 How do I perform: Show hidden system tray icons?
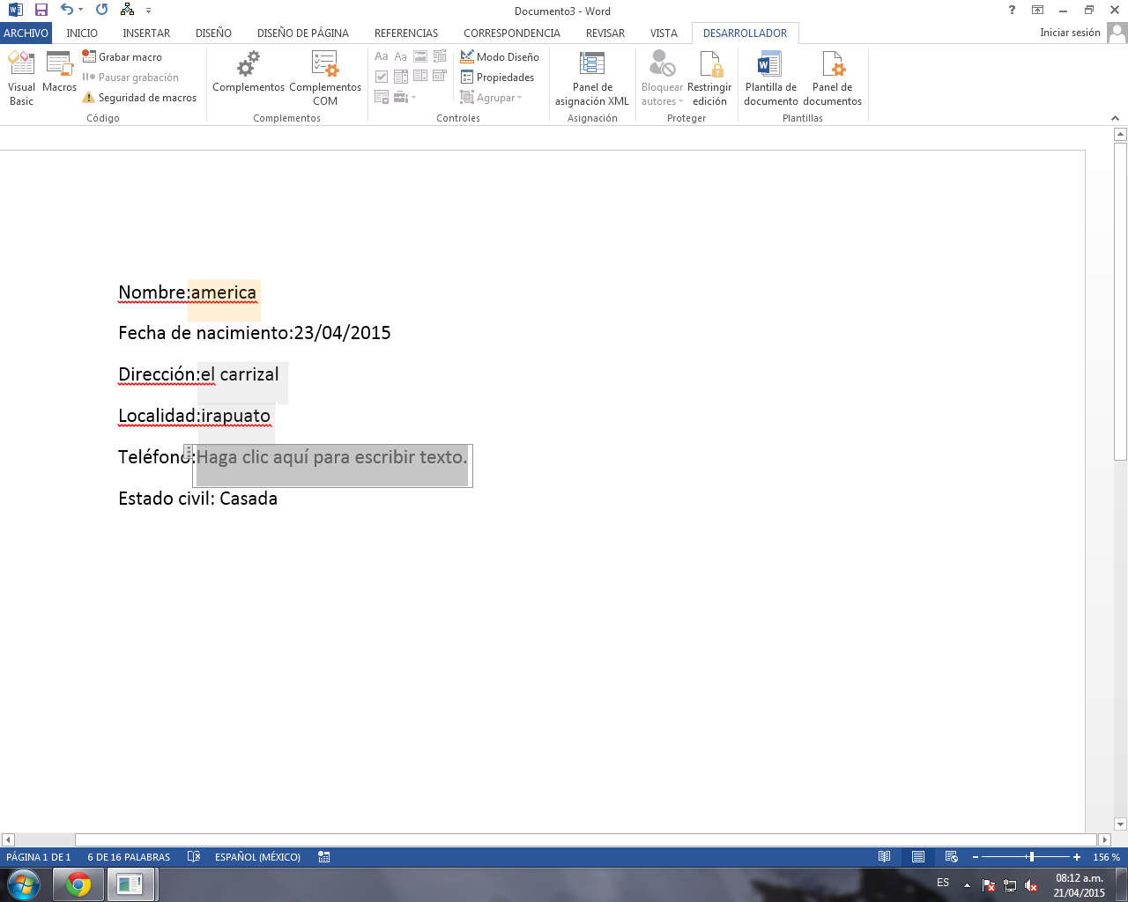(967, 885)
